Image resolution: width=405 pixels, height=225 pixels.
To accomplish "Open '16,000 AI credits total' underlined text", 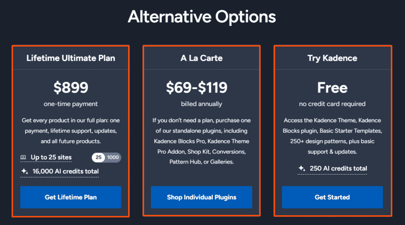I will [x=66, y=171].
